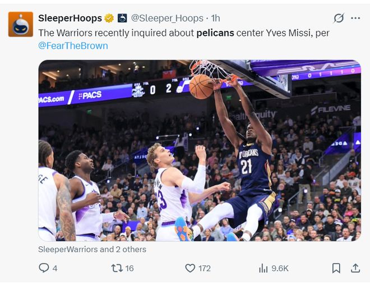Viewport: 370px width, 284px height.
Task: Click the repost count 16
Action: (x=129, y=268)
